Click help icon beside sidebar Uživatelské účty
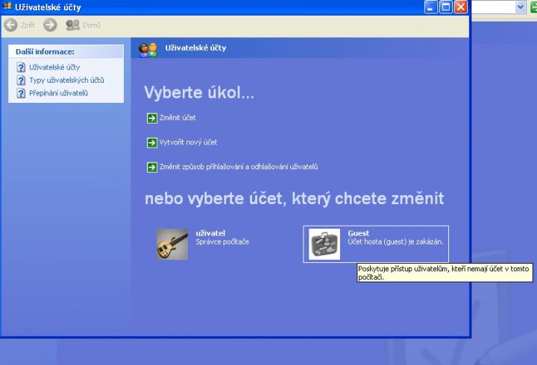The height and width of the screenshot is (365, 537). point(21,67)
